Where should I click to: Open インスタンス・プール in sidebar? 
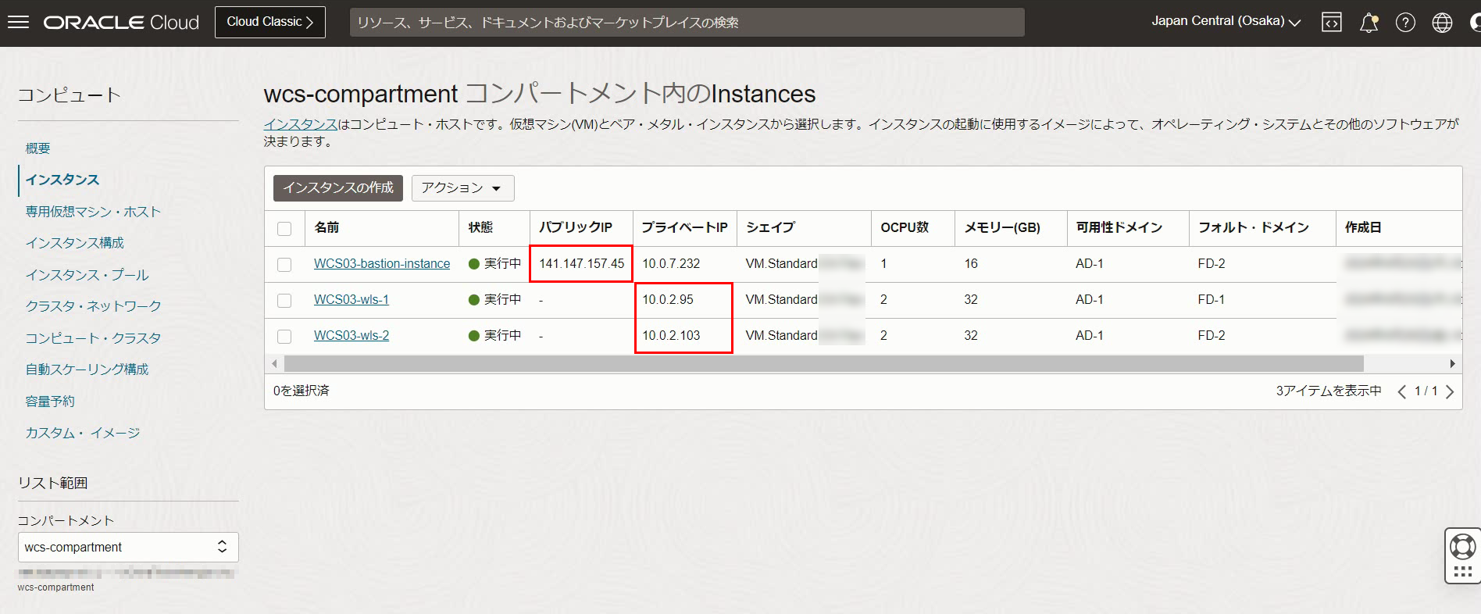[87, 275]
